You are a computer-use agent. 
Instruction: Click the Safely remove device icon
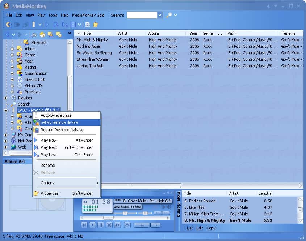click(x=36, y=122)
